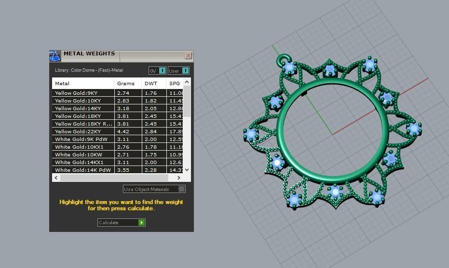
Task: Click the 1.75 DWT value
Action: [150, 155]
